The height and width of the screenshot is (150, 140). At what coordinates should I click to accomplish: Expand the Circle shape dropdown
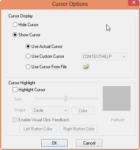[50, 110]
